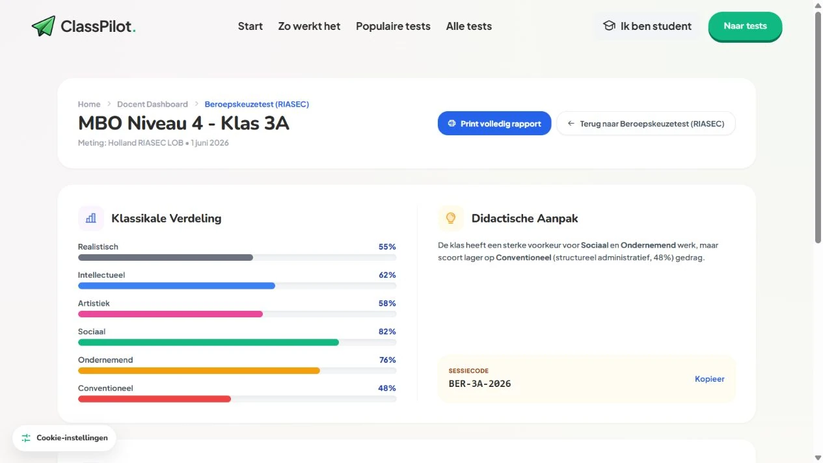Click Print volledig rapport button
This screenshot has height=463, width=823.
[x=494, y=124]
